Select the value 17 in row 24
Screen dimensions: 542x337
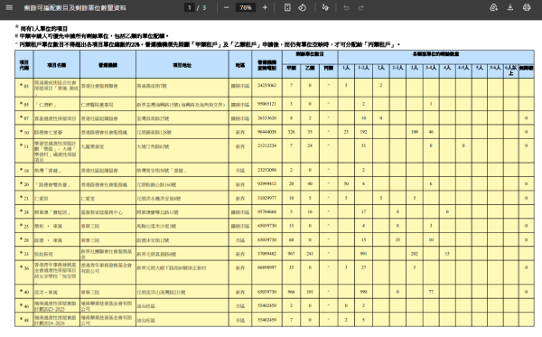(x=363, y=211)
